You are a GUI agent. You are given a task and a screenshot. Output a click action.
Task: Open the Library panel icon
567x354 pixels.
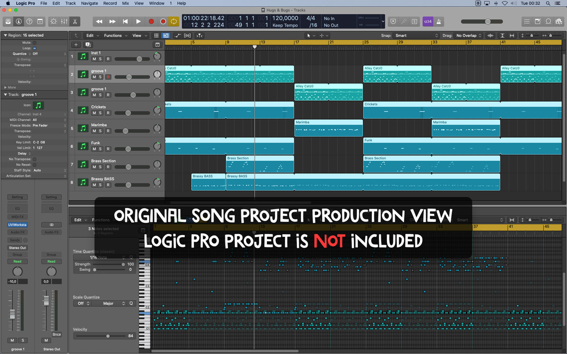point(8,21)
